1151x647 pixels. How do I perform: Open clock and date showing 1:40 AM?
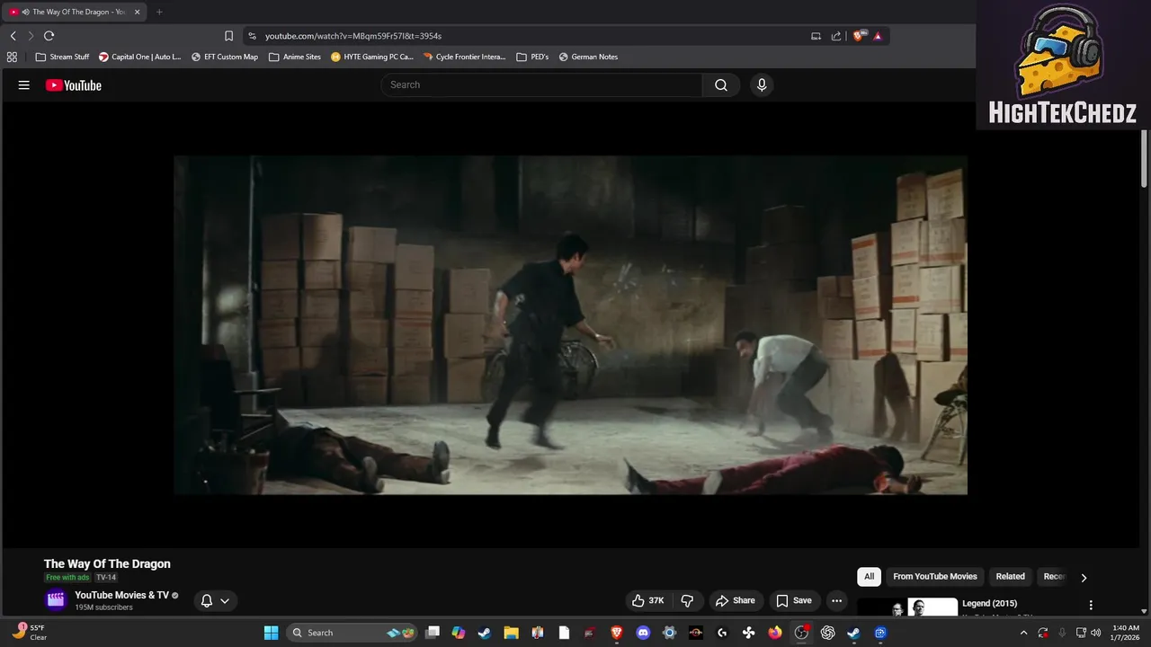click(x=1126, y=633)
